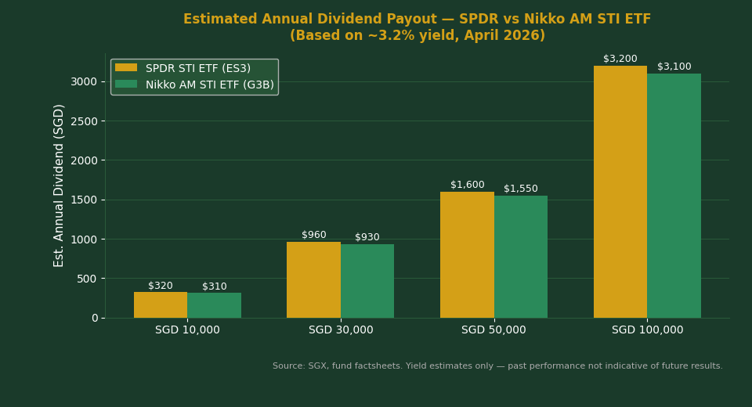Click the $930 value label
The image size is (752, 407).
click(367, 237)
